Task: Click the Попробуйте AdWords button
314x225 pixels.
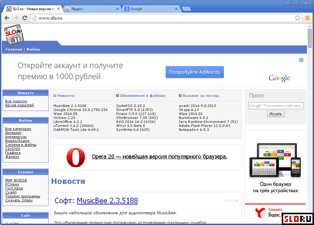Action: point(195,72)
